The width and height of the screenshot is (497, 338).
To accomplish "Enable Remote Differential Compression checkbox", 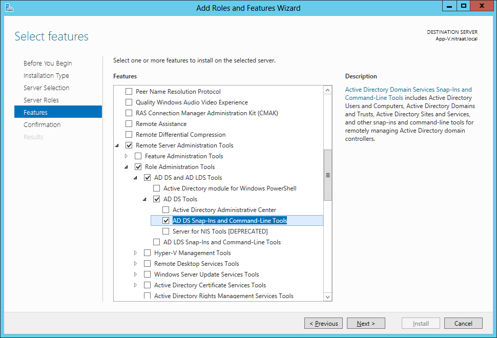I will pos(129,135).
